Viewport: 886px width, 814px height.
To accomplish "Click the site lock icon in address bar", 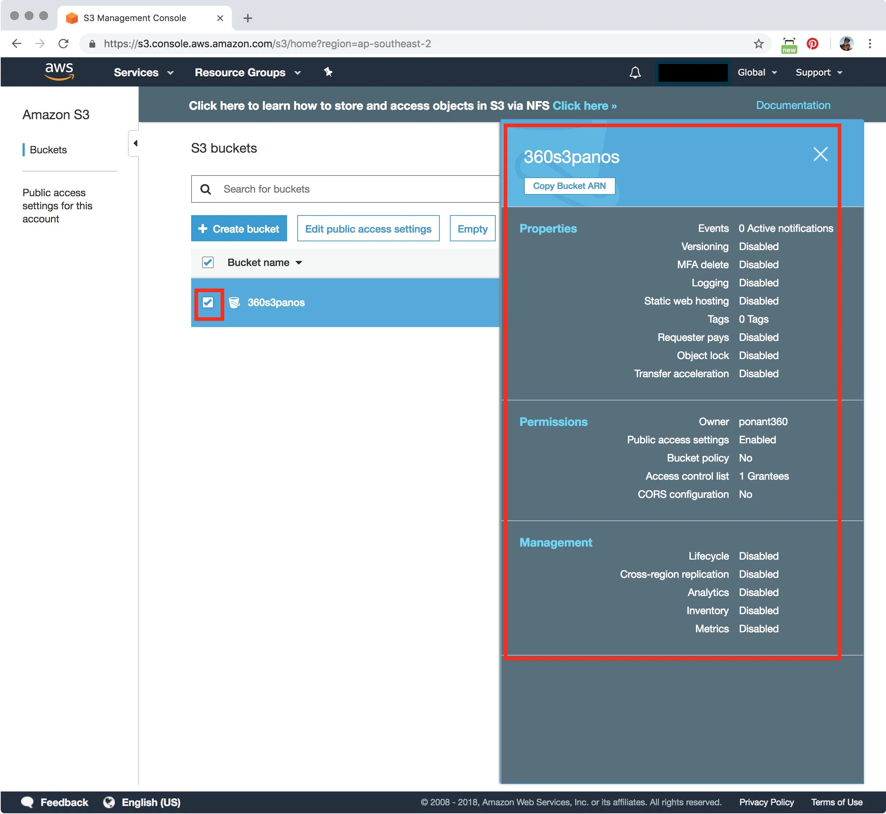I will [x=92, y=44].
